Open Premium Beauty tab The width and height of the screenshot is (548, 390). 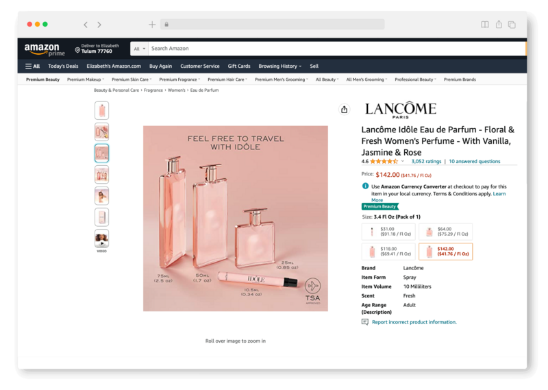pyautogui.click(x=42, y=80)
